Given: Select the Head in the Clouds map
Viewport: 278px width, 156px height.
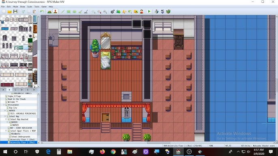Looking at the screenshot, I should point(17,99).
